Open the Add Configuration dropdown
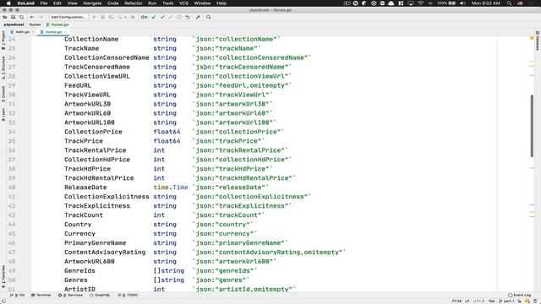 (x=68, y=17)
